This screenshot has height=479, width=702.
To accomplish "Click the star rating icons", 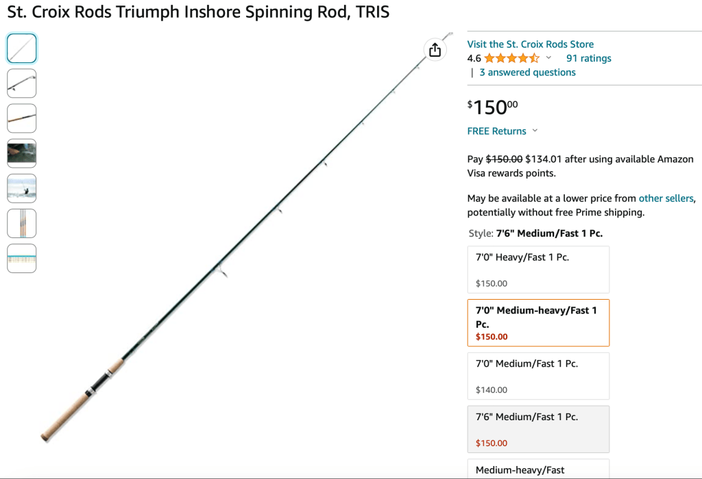I will tap(512, 58).
